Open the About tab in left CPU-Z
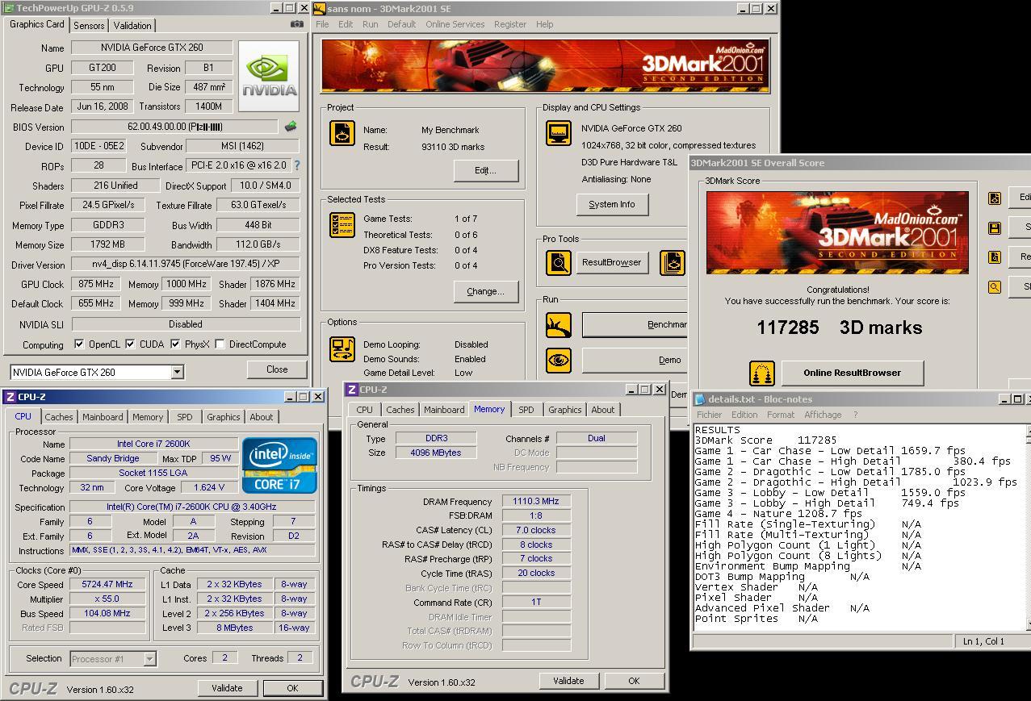This screenshot has height=701, width=1031. click(x=261, y=417)
